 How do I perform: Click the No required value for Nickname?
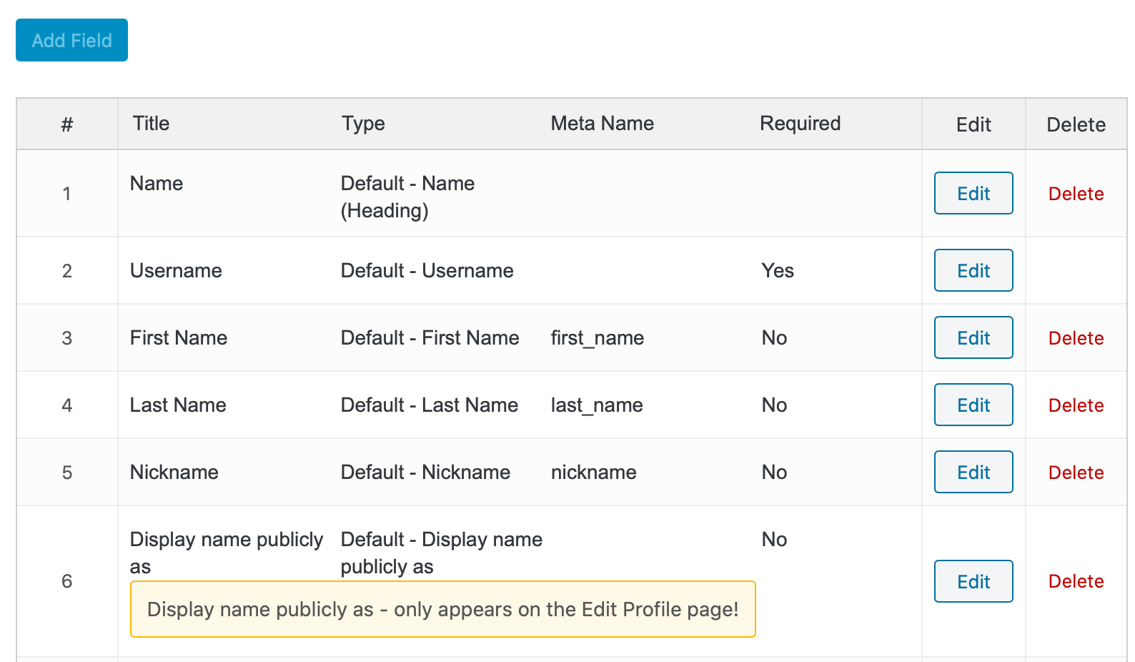[x=774, y=472]
